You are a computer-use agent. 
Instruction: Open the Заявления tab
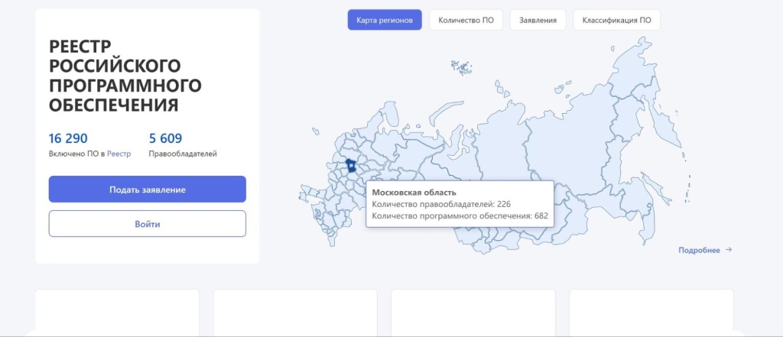[x=538, y=20]
